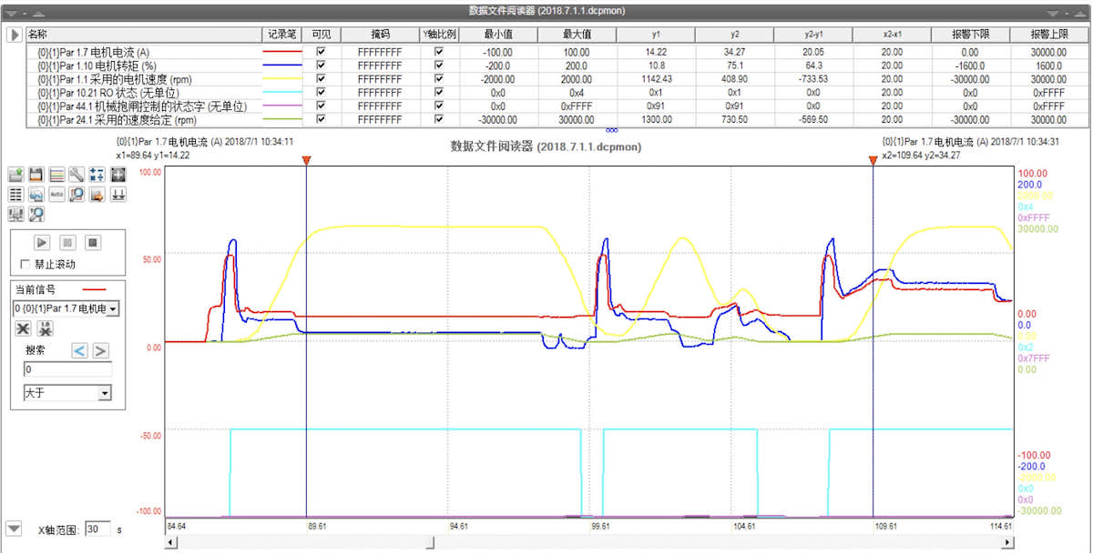Click the Auto scale toolbar icon
Image resolution: width=1093 pixels, height=555 pixels.
pyautogui.click(x=56, y=195)
